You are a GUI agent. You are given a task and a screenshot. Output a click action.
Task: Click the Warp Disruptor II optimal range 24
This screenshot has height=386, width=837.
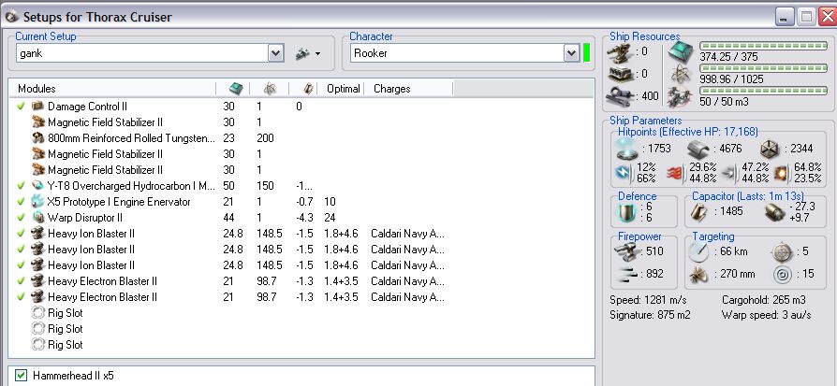(x=329, y=218)
